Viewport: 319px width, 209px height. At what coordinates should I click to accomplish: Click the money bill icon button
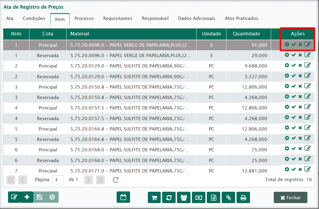click(x=199, y=198)
